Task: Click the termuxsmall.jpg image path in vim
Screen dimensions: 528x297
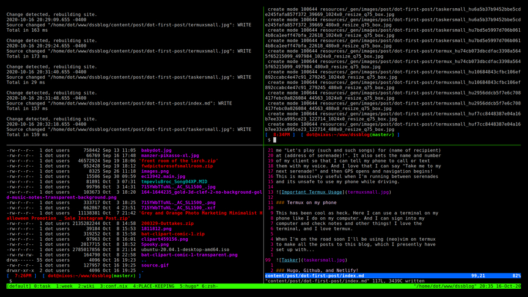Action: [368, 193]
